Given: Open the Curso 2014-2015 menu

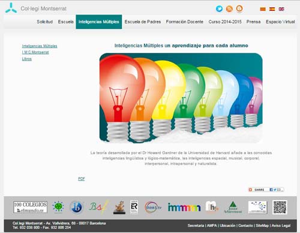Looking at the screenshot, I should tap(225, 22).
